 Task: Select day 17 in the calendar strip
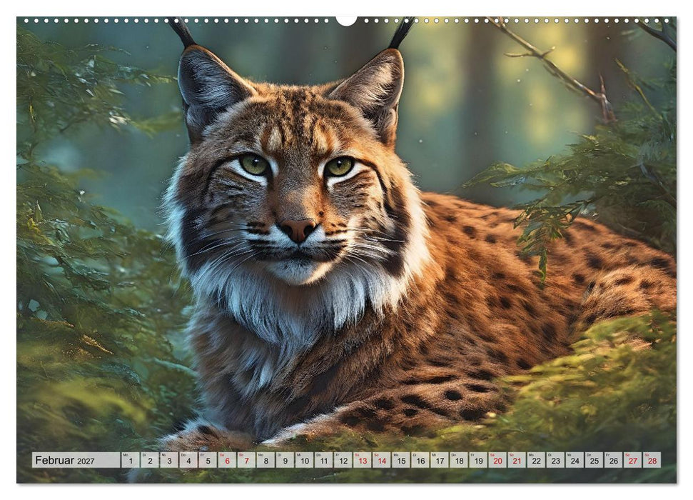pos(440,460)
